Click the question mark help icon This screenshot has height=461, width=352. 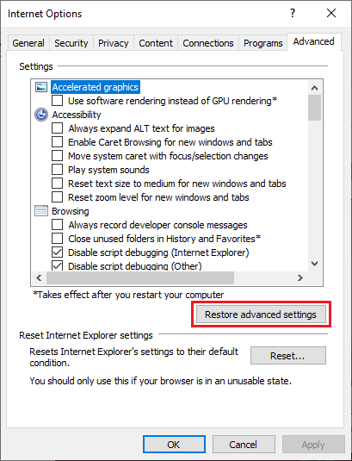[x=293, y=13]
